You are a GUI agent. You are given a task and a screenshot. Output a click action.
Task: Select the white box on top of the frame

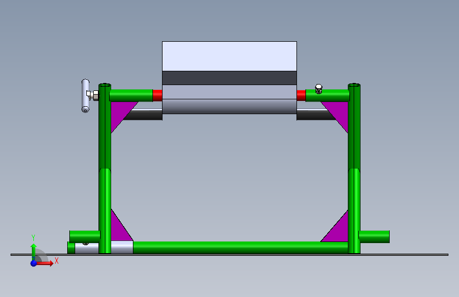point(230,56)
